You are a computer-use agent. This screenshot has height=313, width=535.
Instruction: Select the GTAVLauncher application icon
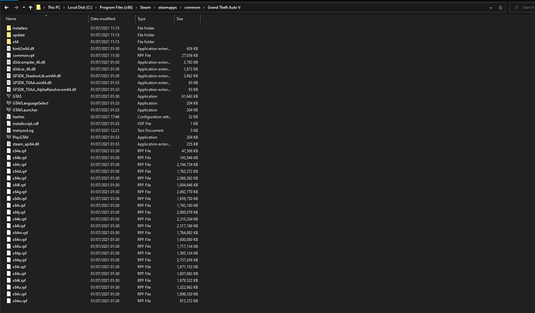(x=9, y=109)
